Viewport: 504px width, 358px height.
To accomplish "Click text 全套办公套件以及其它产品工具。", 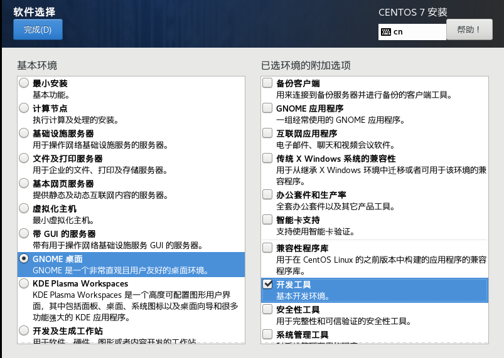I will coord(336,206).
